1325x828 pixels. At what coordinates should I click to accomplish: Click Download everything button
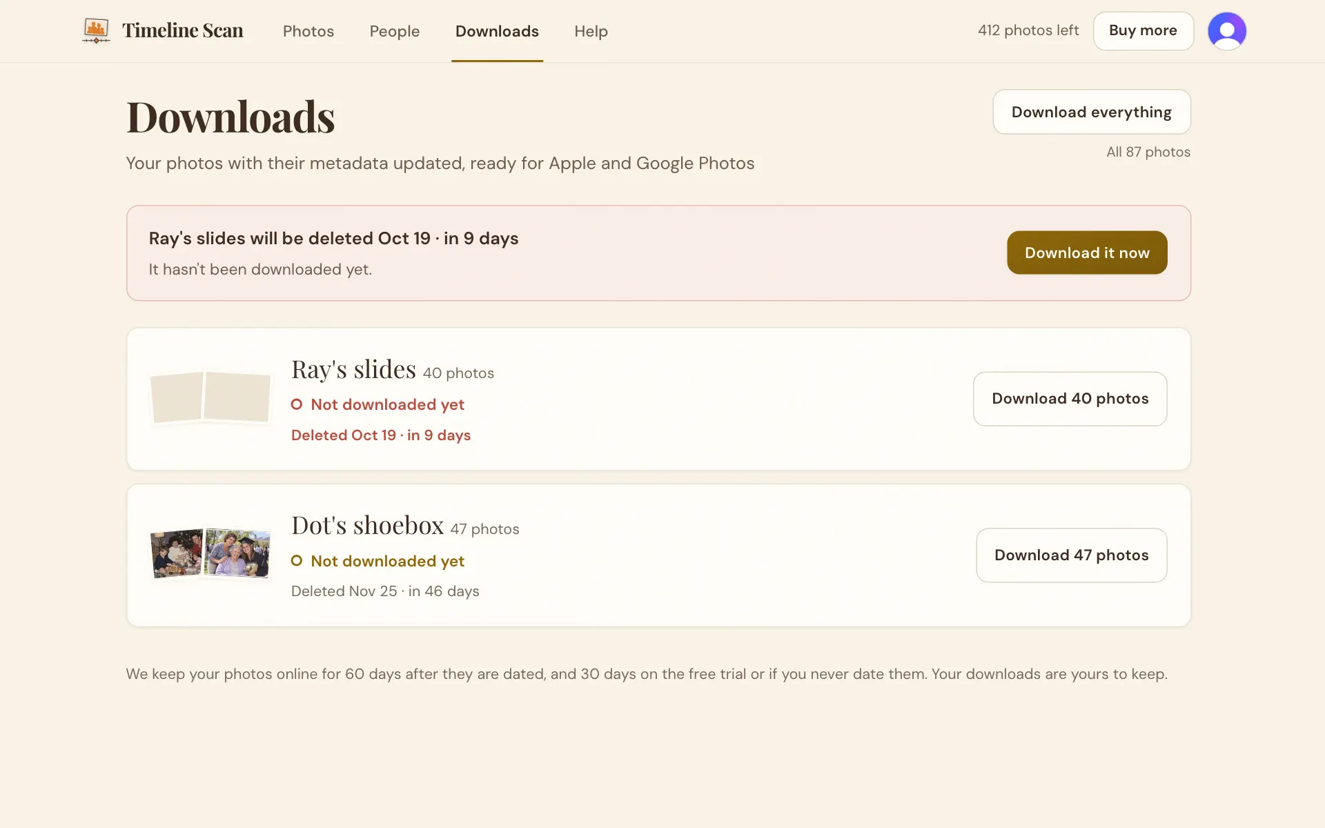tap(1091, 112)
